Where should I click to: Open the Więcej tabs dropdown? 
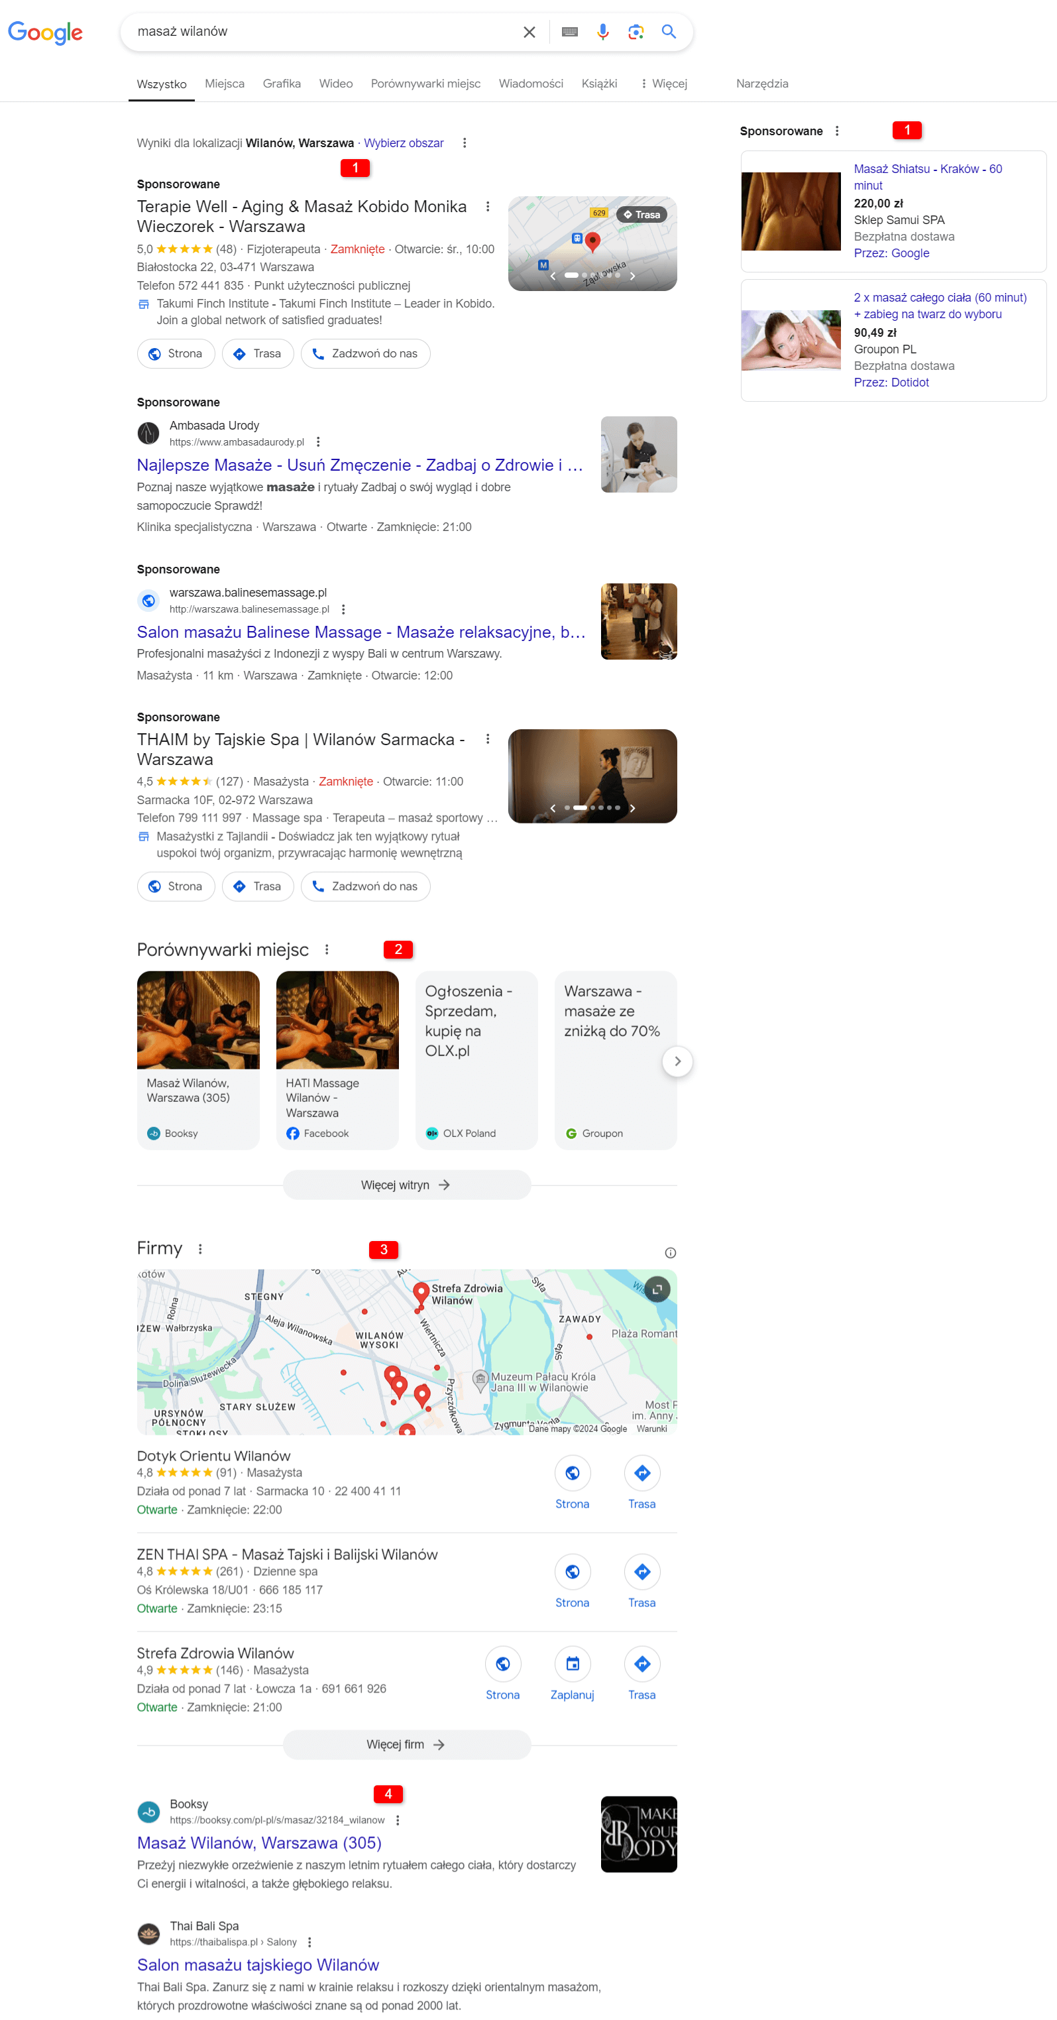click(663, 84)
